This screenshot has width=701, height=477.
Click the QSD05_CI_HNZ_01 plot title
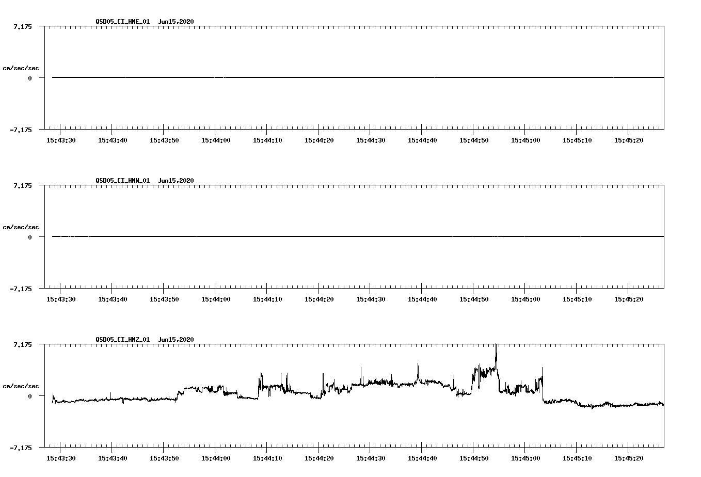[145, 339]
